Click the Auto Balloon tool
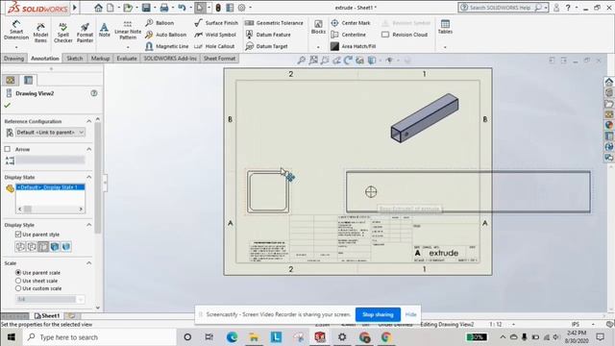Image resolution: width=615 pixels, height=346 pixels. coord(166,35)
